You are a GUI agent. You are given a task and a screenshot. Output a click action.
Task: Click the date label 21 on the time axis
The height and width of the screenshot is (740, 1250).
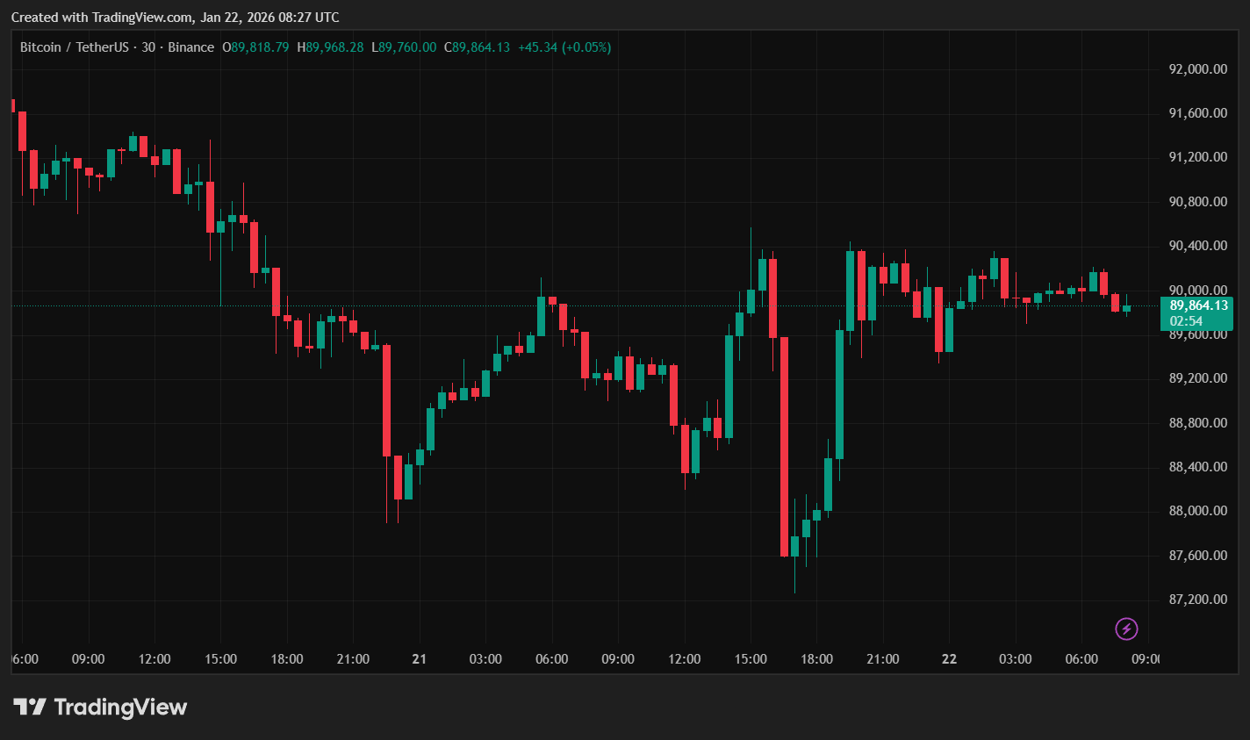(x=419, y=658)
